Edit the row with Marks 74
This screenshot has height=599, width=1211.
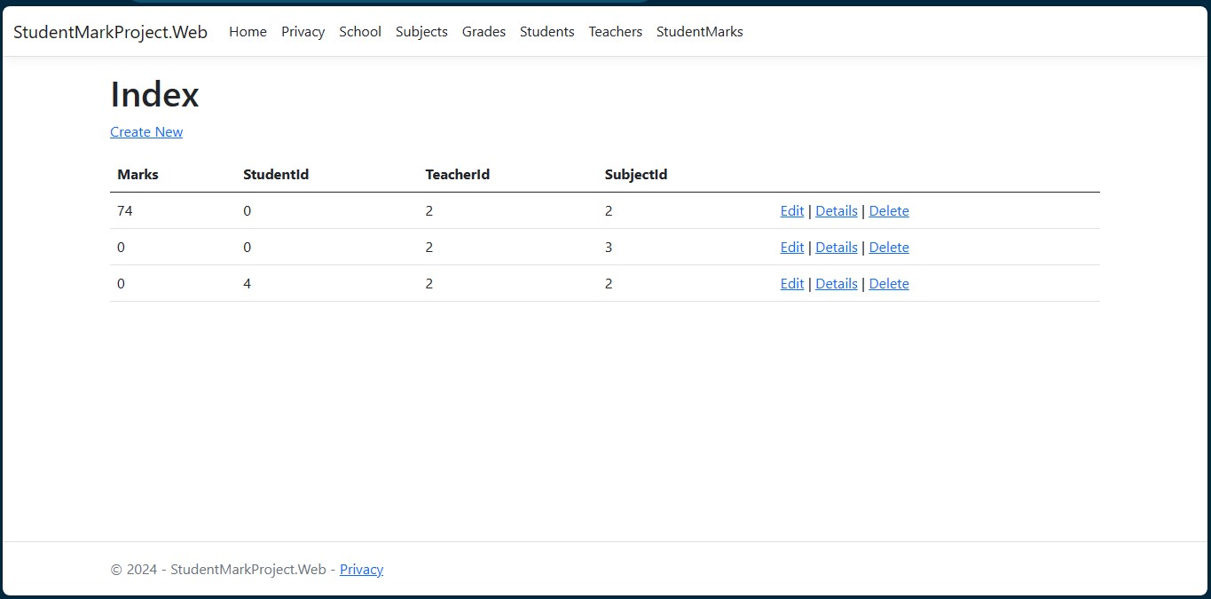[x=791, y=211]
